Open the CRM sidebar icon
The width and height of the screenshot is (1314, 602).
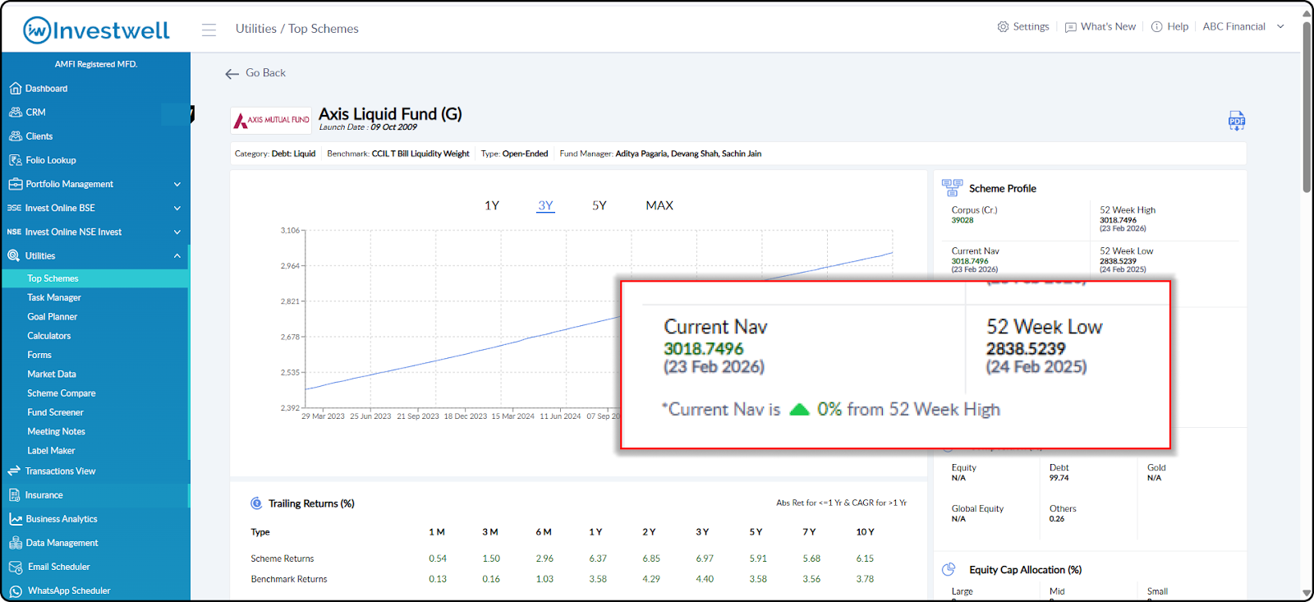coord(15,113)
